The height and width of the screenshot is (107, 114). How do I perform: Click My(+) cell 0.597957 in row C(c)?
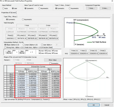(21, 79)
